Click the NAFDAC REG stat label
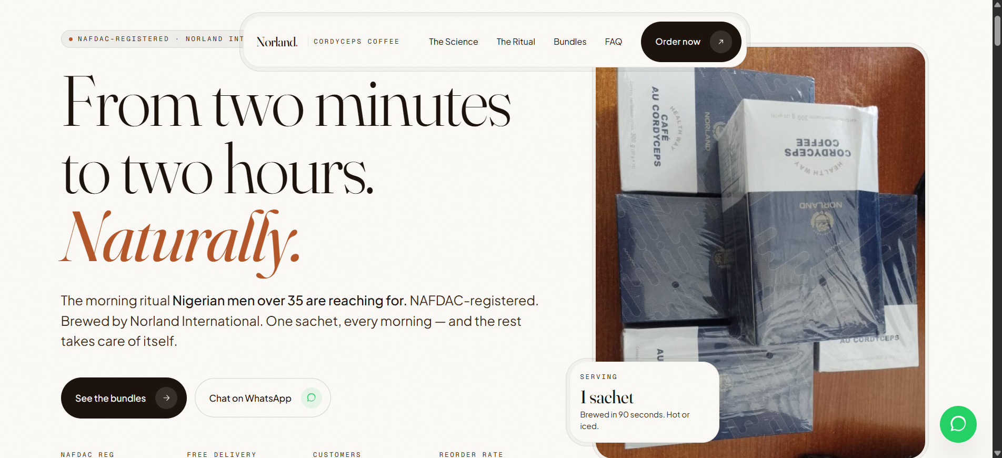This screenshot has height=458, width=1002. 87,454
